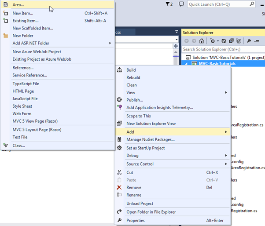Click the wrench Properties icon in Solution Explorer toolbar
The image size is (265, 226).
[249, 41]
